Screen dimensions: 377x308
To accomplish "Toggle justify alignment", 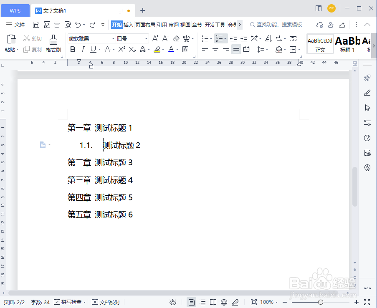I will (x=236, y=50).
